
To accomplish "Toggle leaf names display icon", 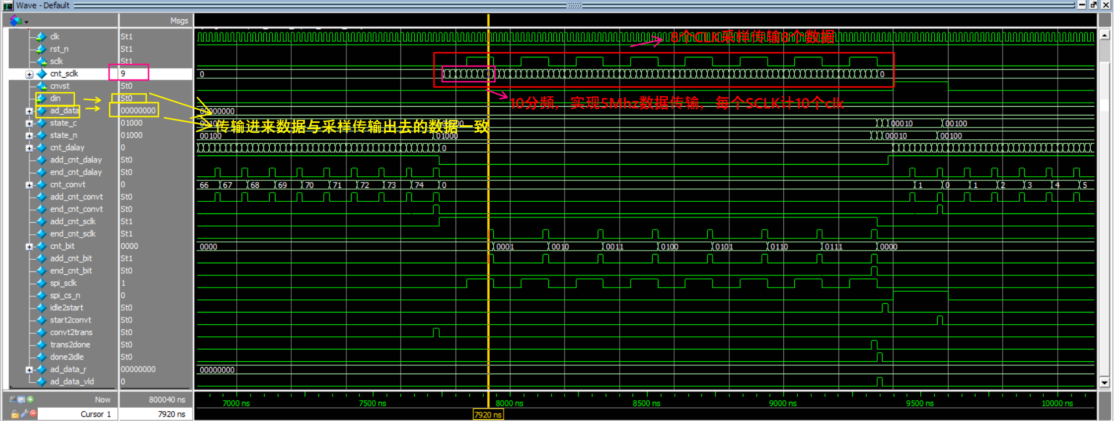I will pos(12,400).
